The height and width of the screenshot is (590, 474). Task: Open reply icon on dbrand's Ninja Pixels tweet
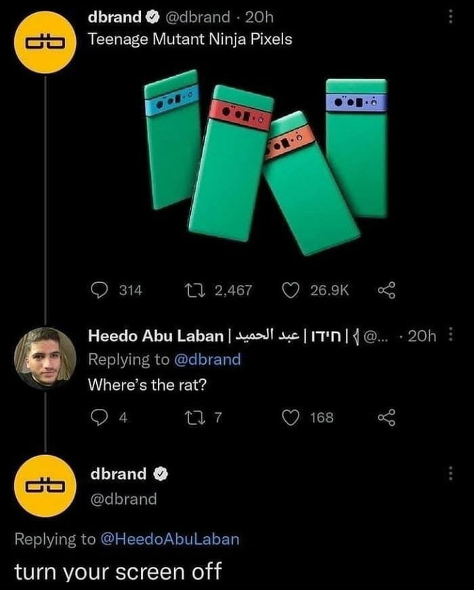tap(99, 290)
